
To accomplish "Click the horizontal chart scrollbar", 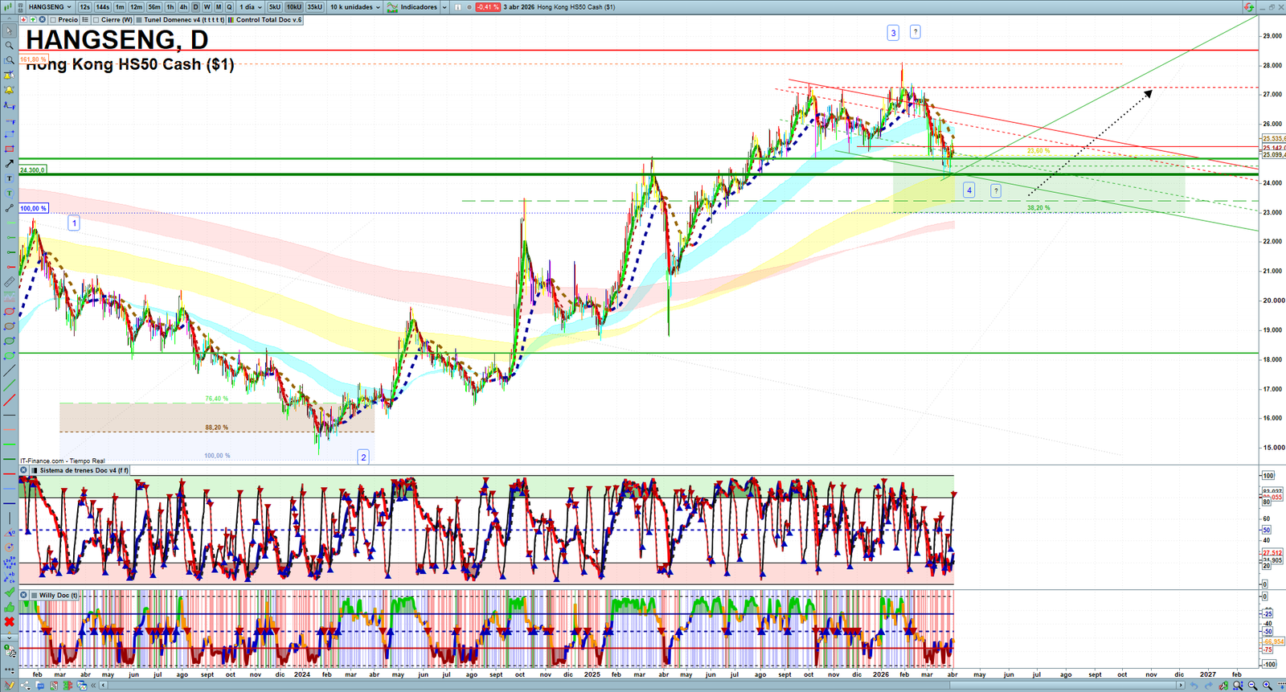I will pos(641,686).
